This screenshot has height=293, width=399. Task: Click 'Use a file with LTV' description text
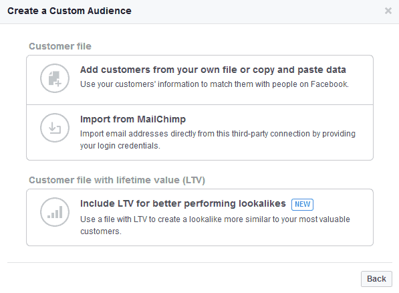(215, 225)
